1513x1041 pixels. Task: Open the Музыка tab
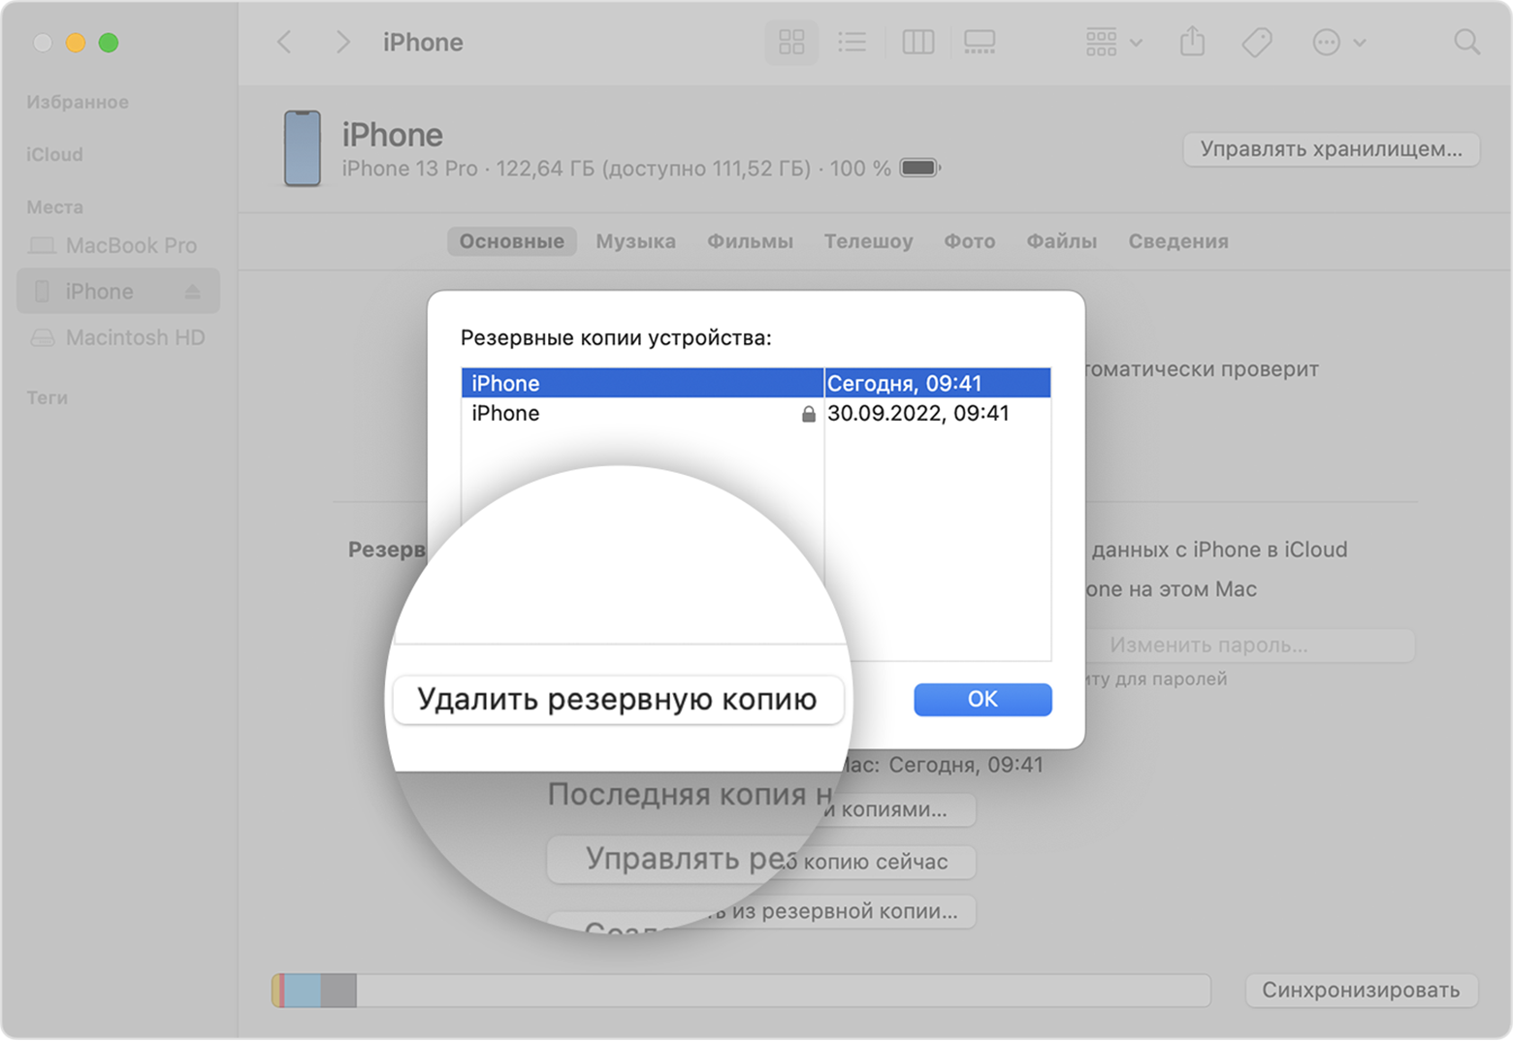[x=635, y=241]
